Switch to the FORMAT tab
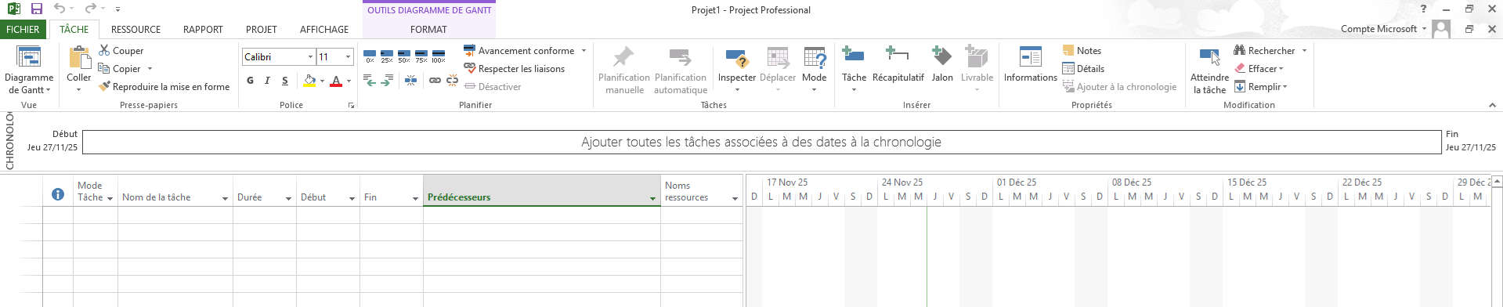The width and height of the screenshot is (1503, 307). point(428,29)
